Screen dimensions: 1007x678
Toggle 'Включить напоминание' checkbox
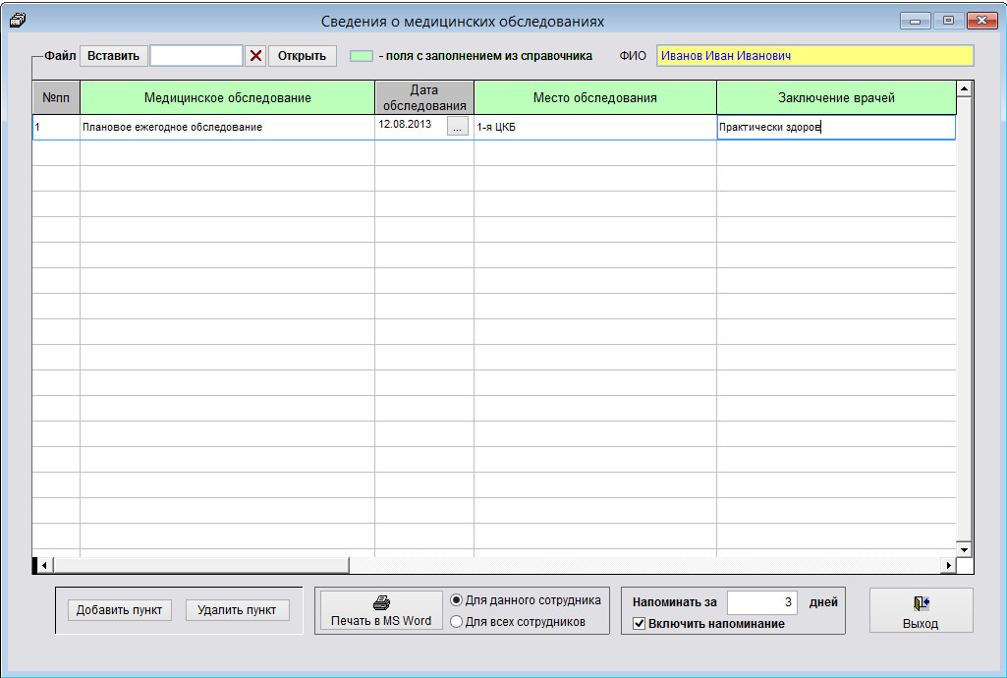640,624
